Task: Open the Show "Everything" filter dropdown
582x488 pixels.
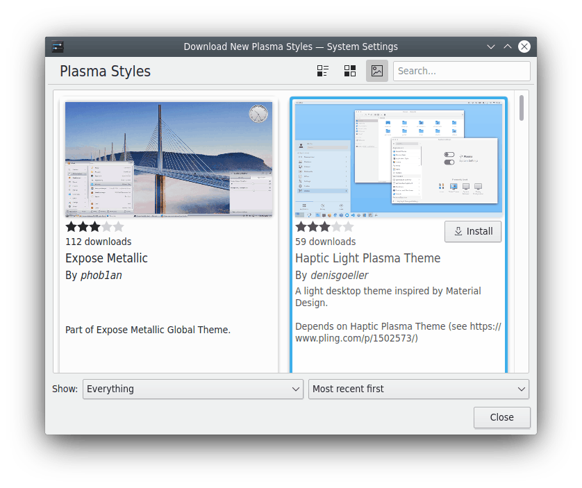Action: pos(192,389)
